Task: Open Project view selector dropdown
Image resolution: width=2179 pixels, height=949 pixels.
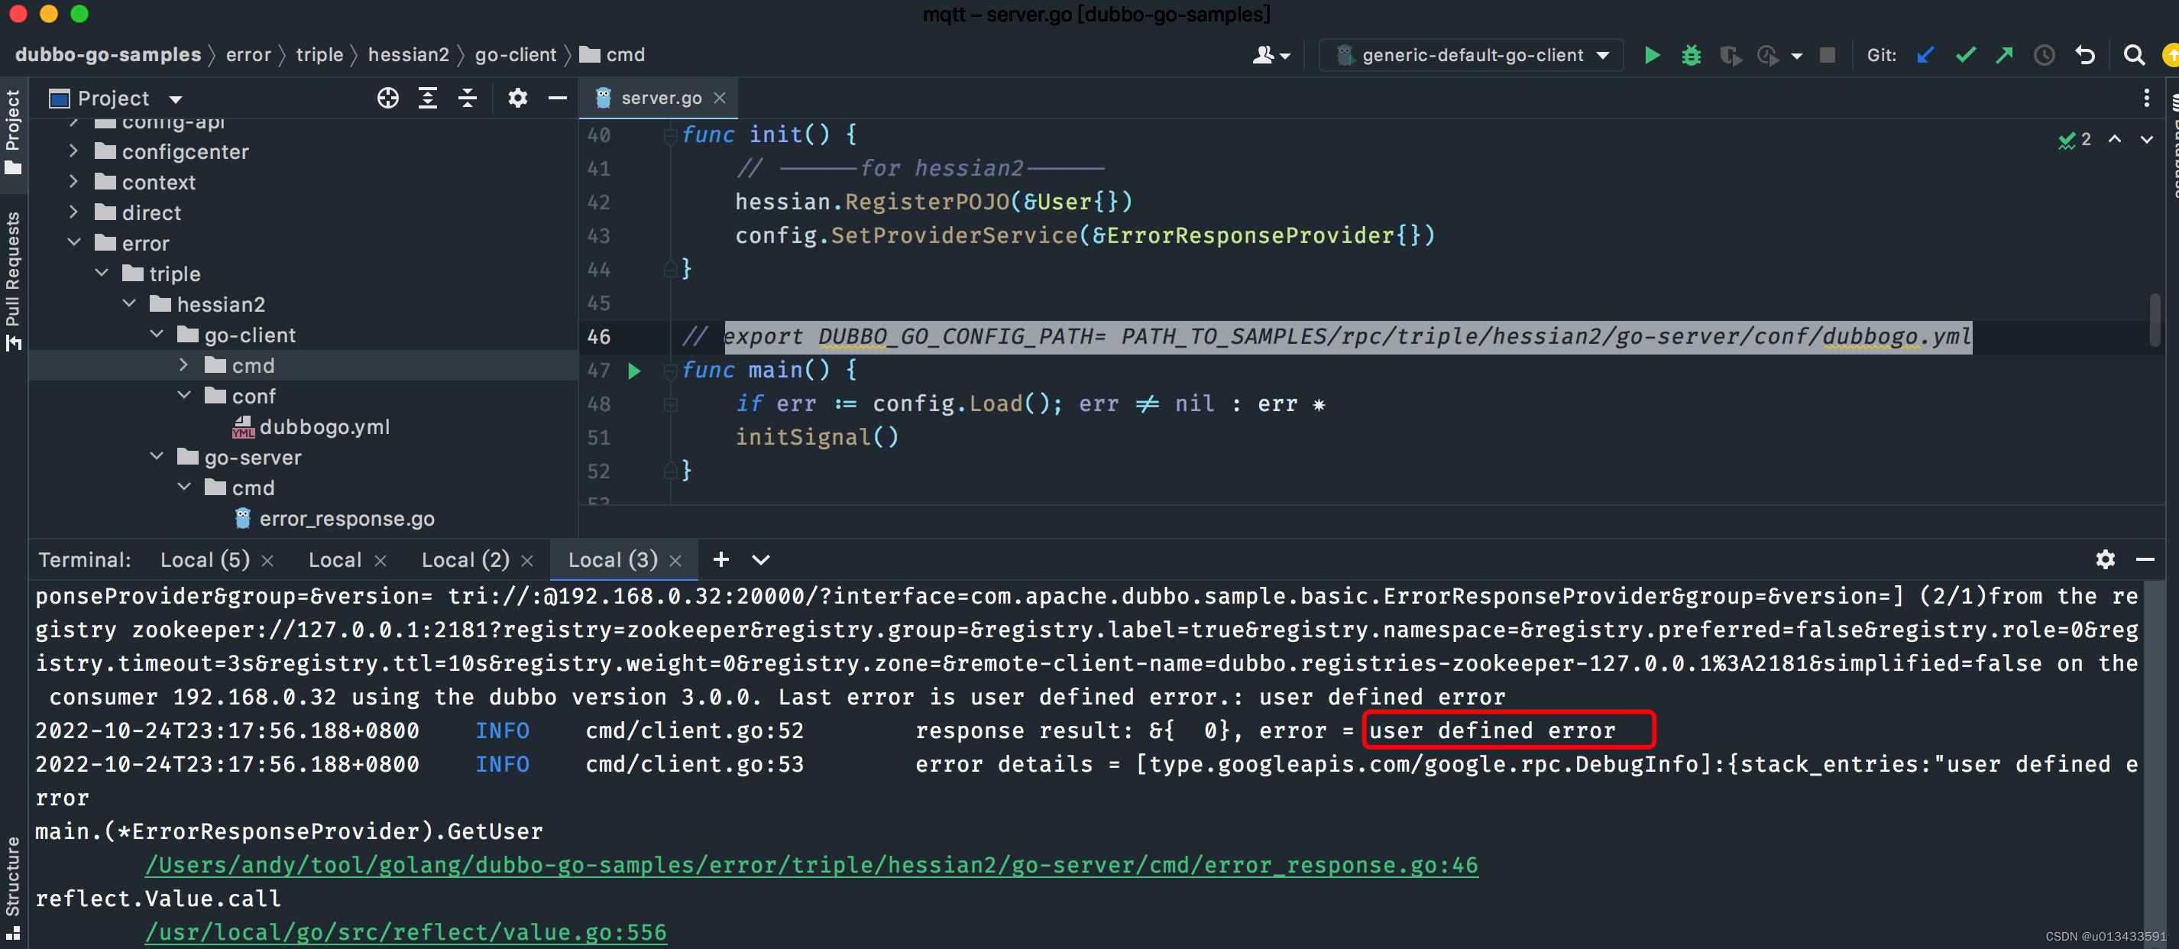Action: coord(175,99)
